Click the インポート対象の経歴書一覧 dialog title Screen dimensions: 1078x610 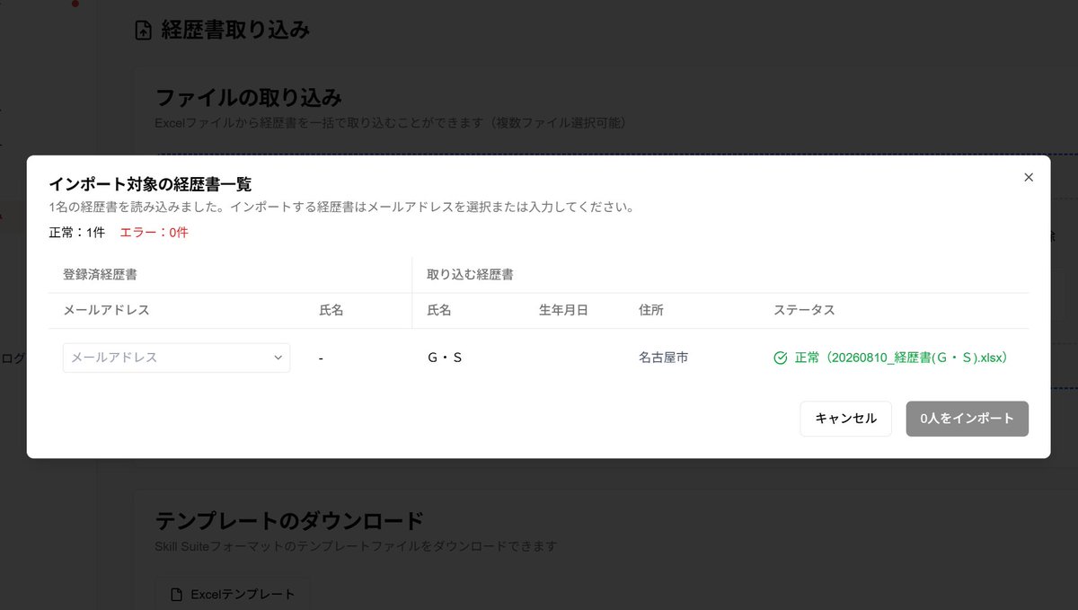coord(150,184)
